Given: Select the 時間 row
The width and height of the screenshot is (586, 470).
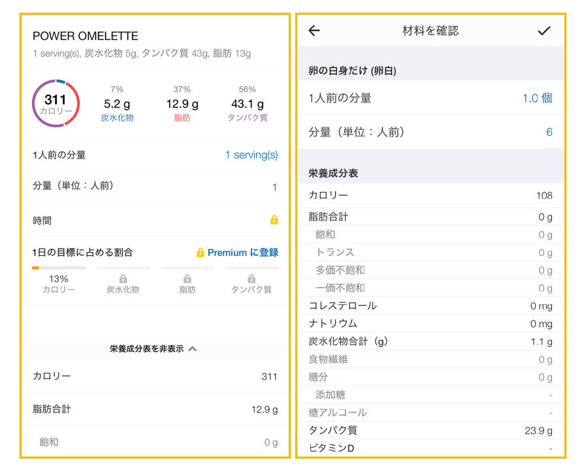Looking at the screenshot, I should click(x=154, y=221).
